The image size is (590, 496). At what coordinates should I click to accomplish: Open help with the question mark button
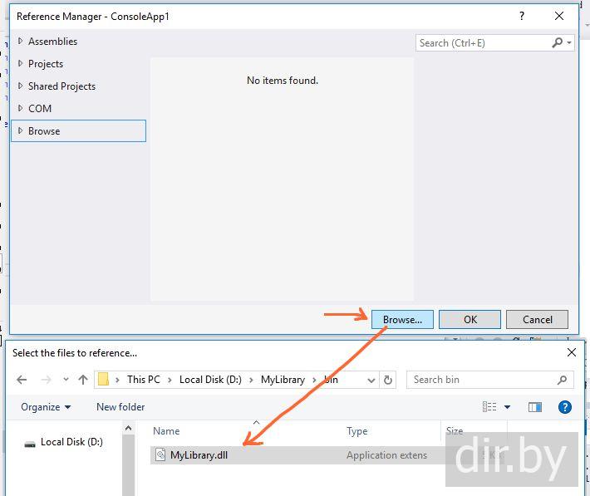[x=522, y=16]
